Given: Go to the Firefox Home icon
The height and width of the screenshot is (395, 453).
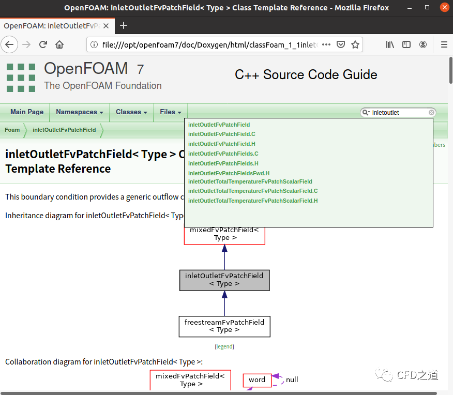Looking at the screenshot, I should pyautogui.click(x=59, y=44).
